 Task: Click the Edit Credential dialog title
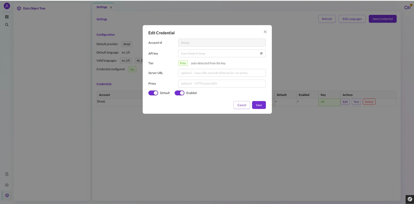click(161, 33)
